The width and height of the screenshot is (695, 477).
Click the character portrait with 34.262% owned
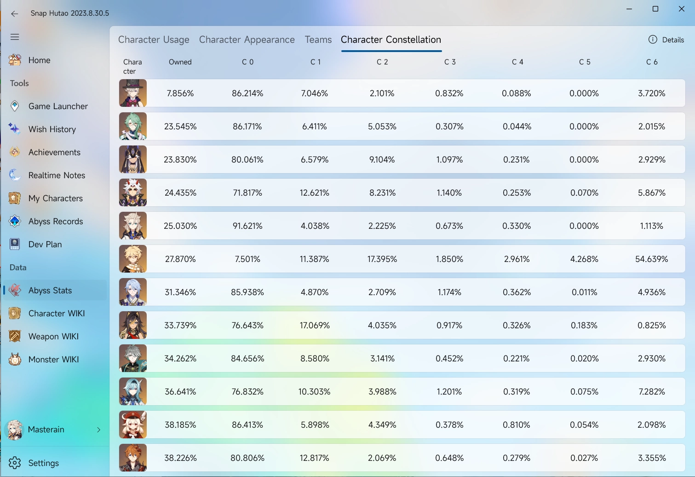click(x=133, y=358)
